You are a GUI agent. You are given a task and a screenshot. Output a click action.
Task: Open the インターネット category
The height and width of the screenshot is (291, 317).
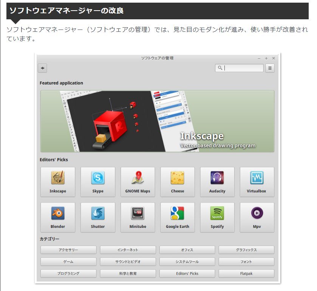(128, 250)
